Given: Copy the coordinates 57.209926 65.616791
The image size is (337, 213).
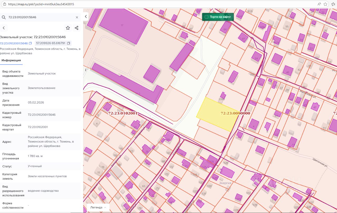Looking at the screenshot, I should [69, 43].
